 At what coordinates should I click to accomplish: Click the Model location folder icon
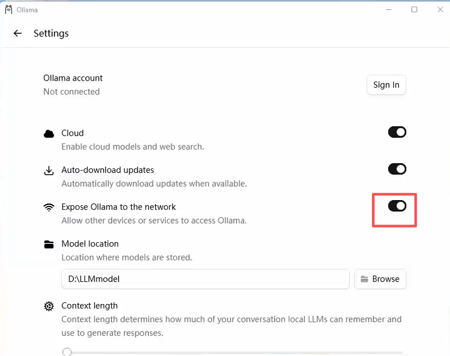point(49,244)
